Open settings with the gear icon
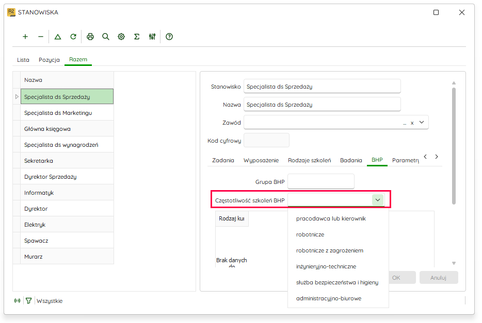This screenshot has height=323, width=482. (121, 37)
